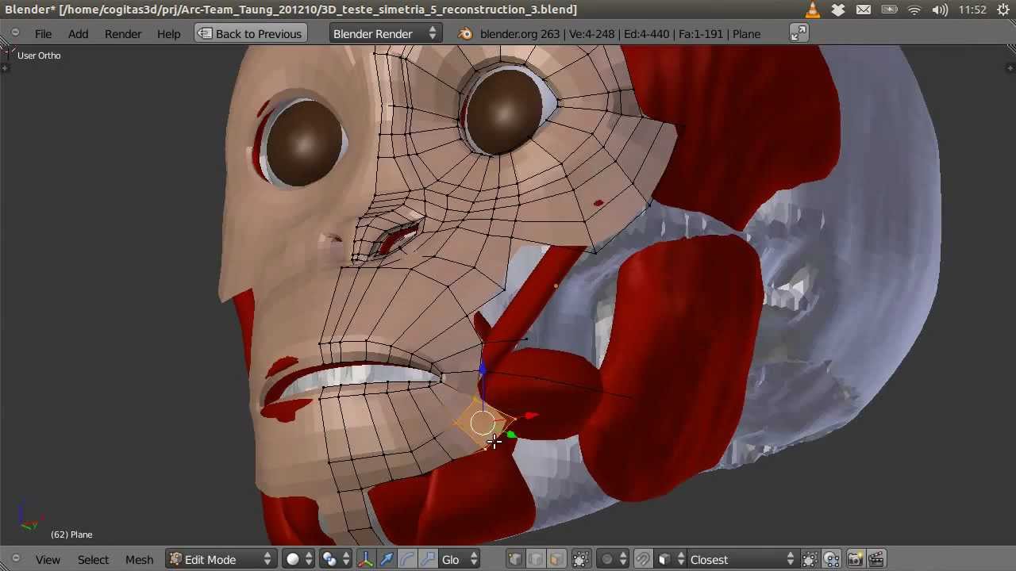The image size is (1016, 571).
Task: Open the Help menu
Action: (x=168, y=34)
